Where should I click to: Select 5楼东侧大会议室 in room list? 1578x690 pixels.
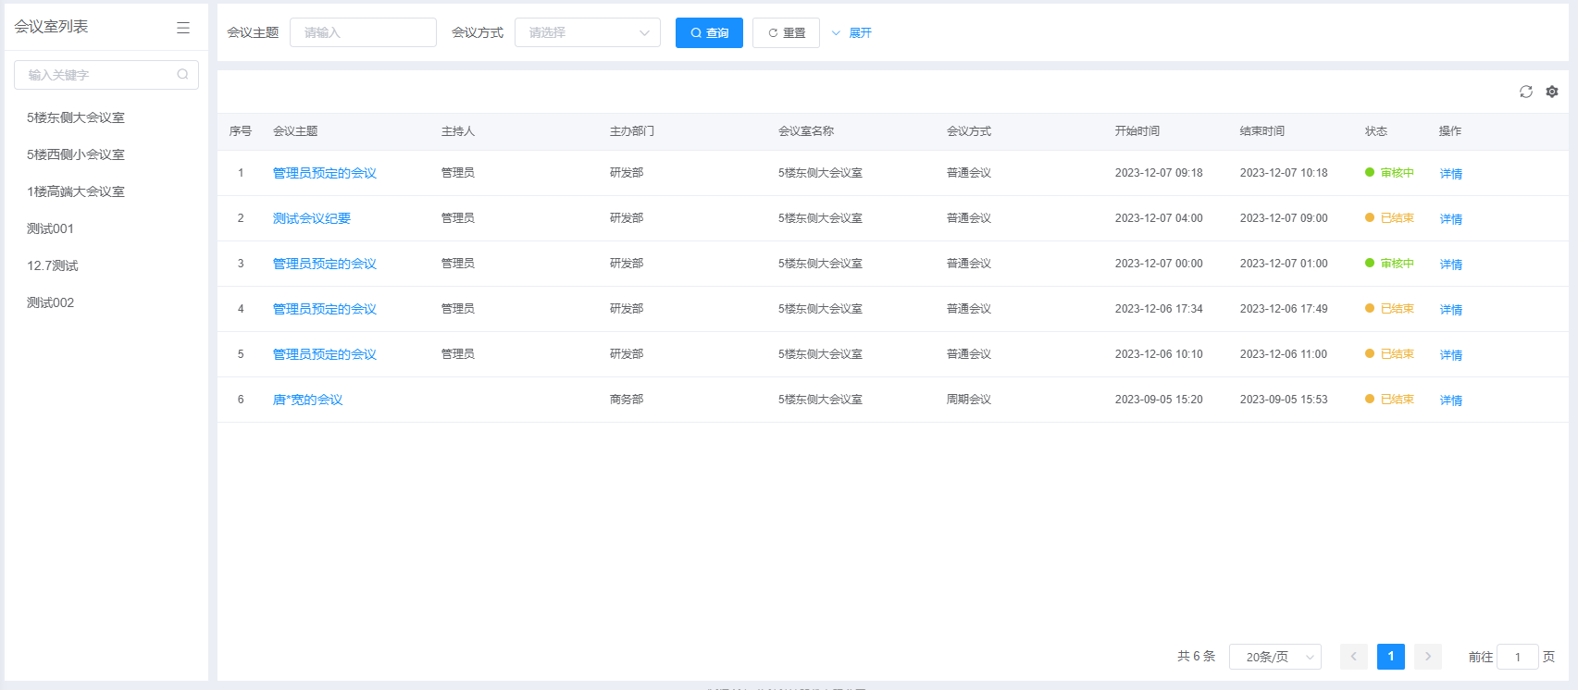pyautogui.click(x=76, y=117)
